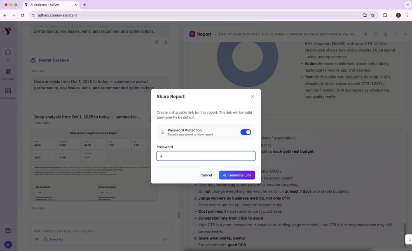412x251 pixels.
Task: Reload the page with the browser reload icon
Action: (x=22, y=15)
